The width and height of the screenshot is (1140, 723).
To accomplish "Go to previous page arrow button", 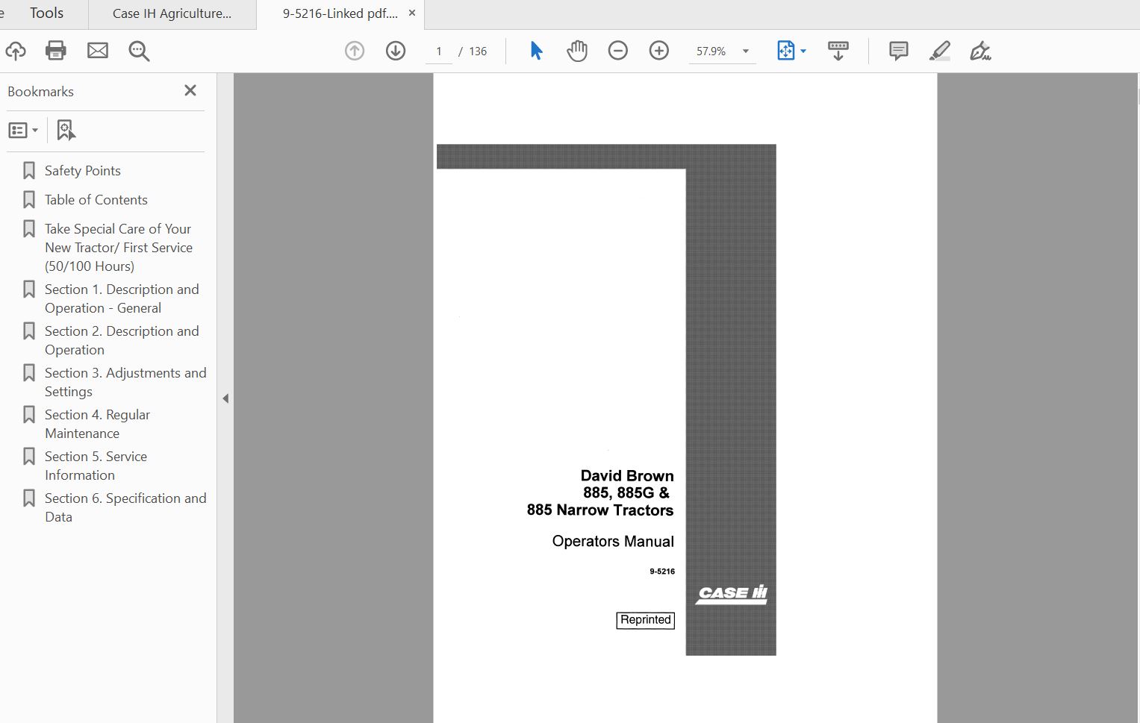I will point(355,51).
